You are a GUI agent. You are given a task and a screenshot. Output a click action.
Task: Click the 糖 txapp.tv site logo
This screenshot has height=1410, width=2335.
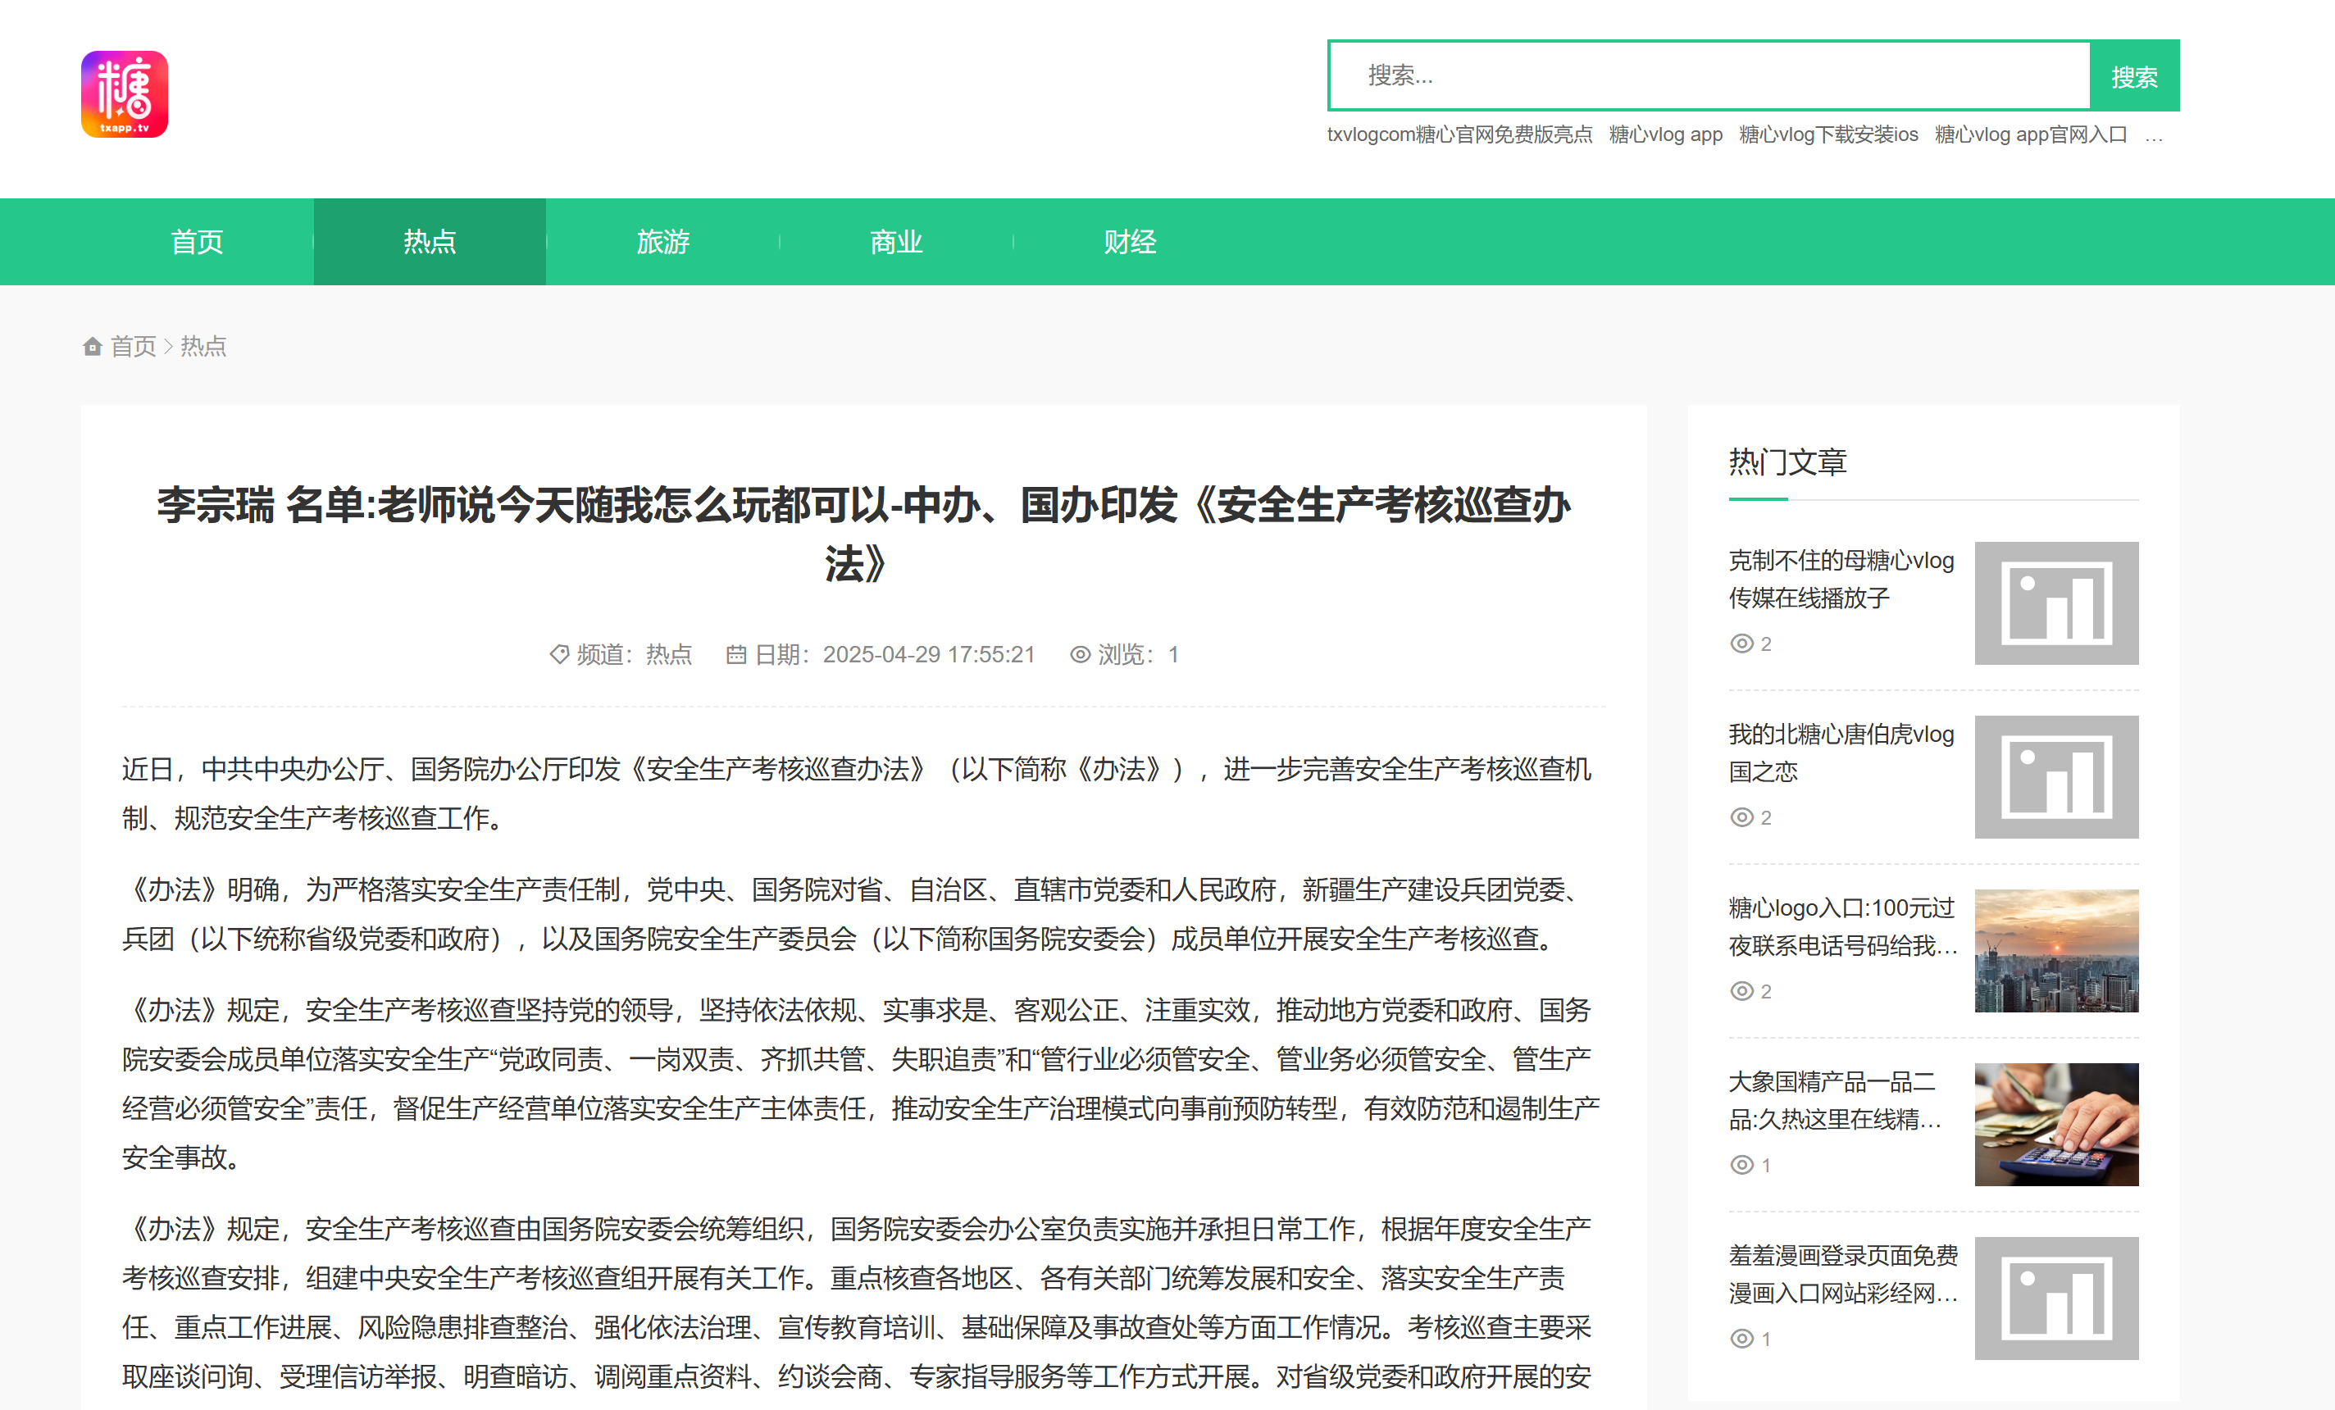click(x=124, y=93)
